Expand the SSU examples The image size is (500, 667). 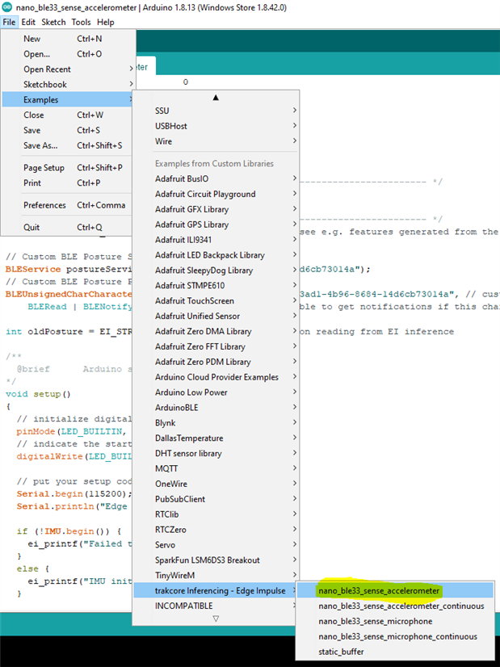point(216,111)
